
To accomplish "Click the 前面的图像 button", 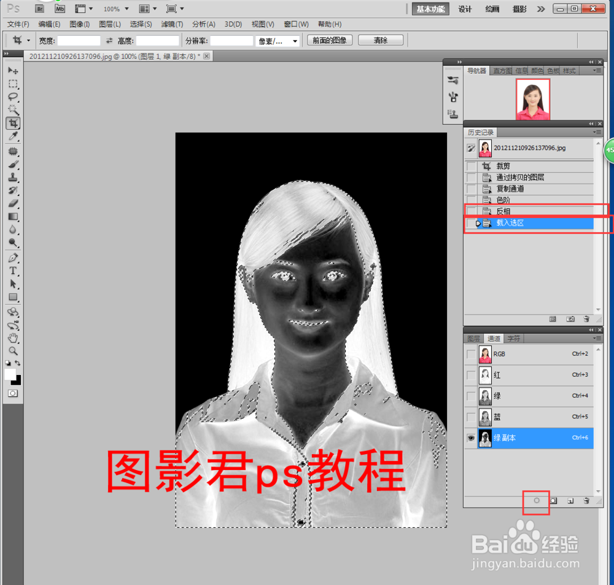I will pyautogui.click(x=330, y=40).
